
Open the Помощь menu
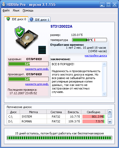click(x=28, y=10)
